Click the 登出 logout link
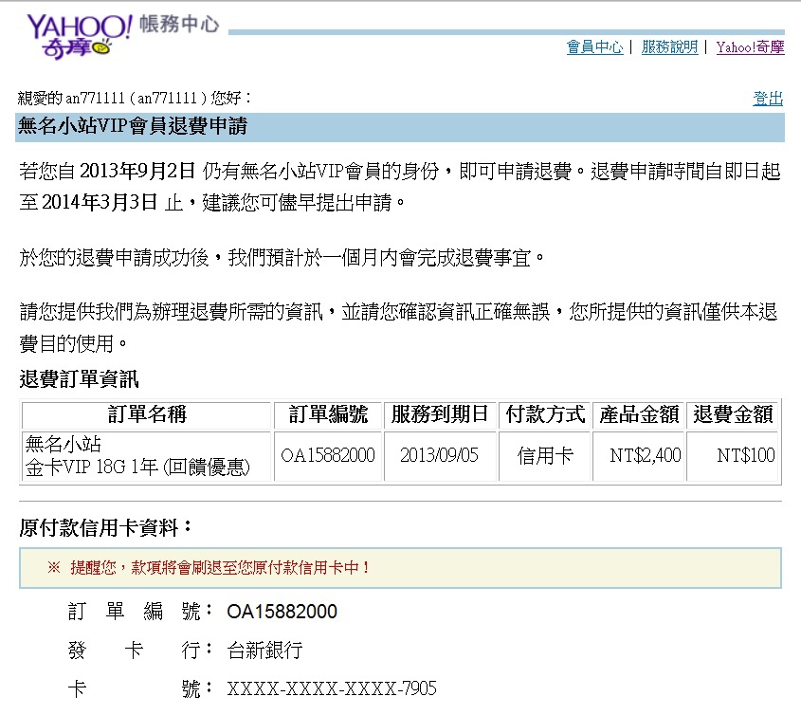This screenshot has height=715, width=801. click(768, 98)
